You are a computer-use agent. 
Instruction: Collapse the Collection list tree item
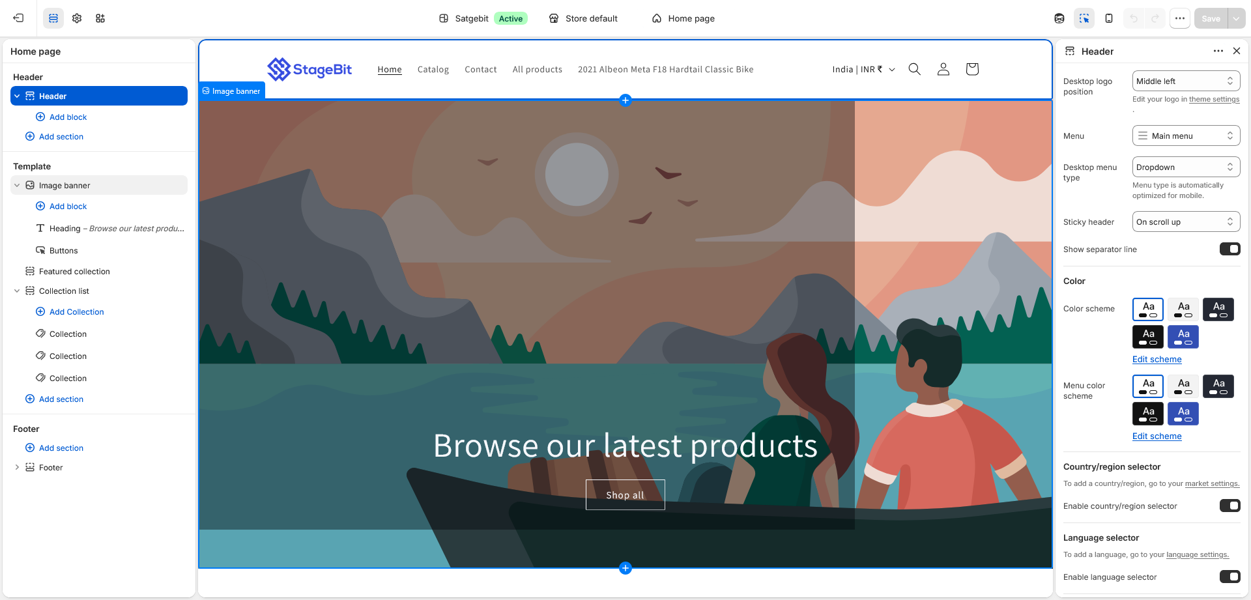pyautogui.click(x=17, y=291)
